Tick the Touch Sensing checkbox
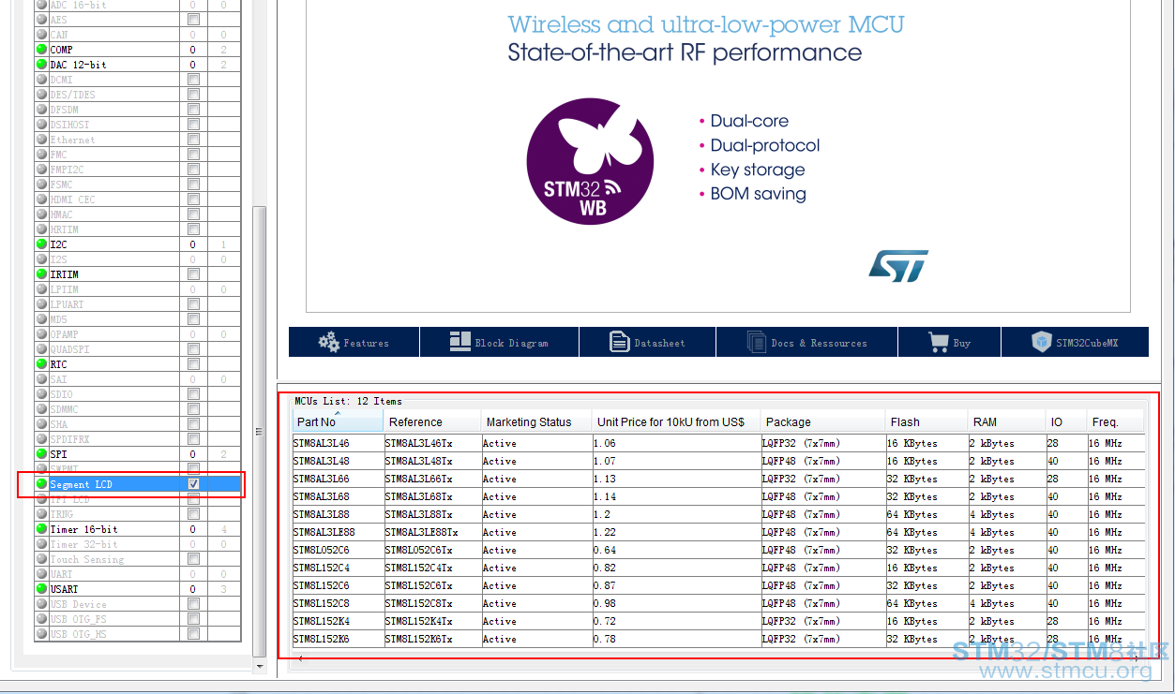Viewport: 1175px width, 694px height. click(193, 559)
